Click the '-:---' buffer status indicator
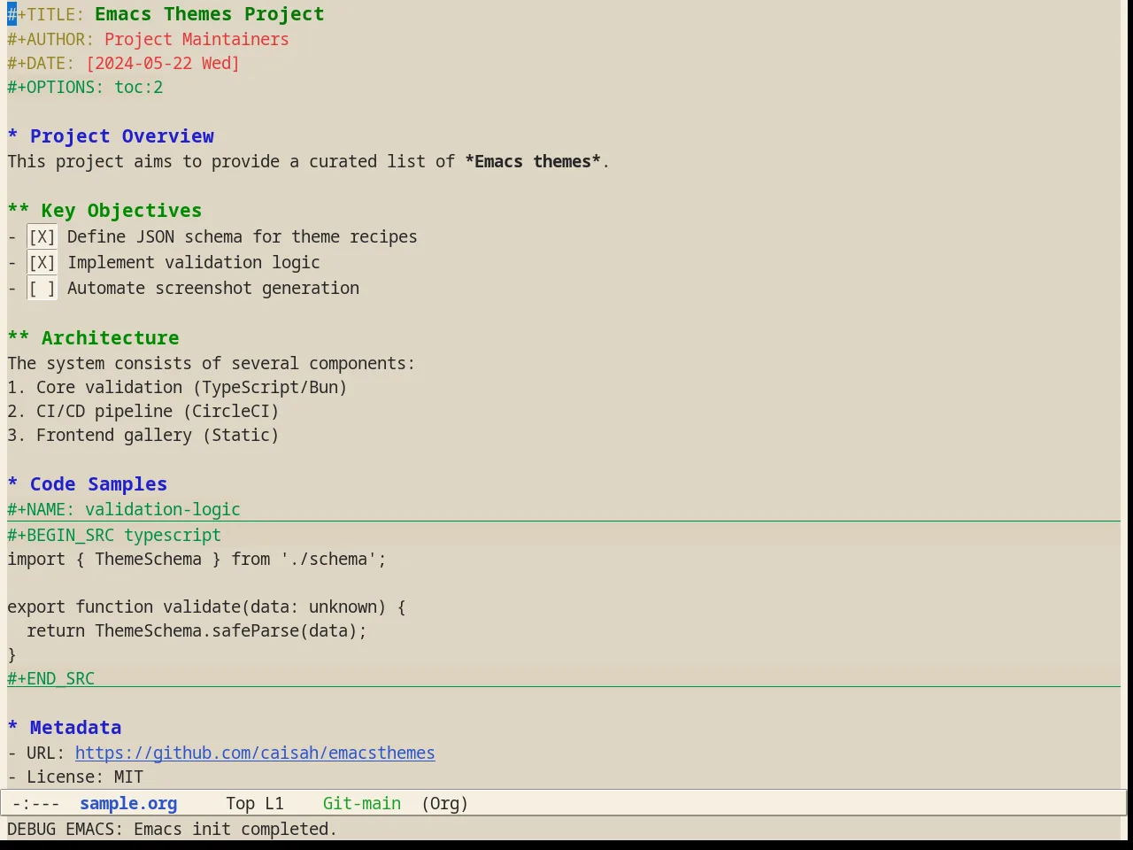This screenshot has height=850, width=1133. pyautogui.click(x=36, y=803)
